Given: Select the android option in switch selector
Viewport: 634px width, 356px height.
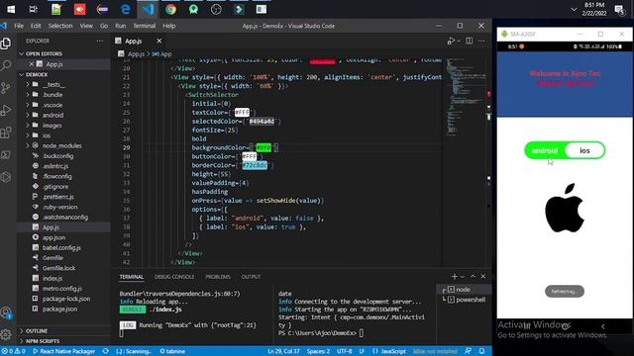Looking at the screenshot, I should coord(544,150).
